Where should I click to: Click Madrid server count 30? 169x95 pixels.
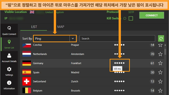(x=152, y=72)
